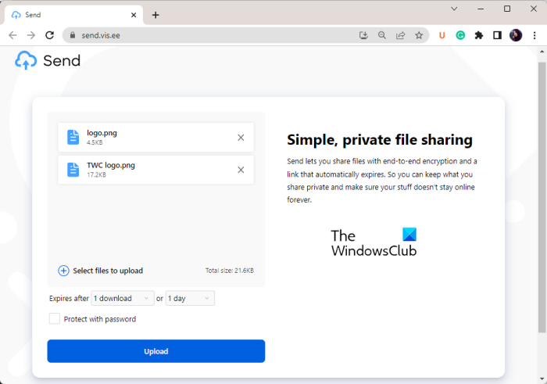Click the blue Upload button
This screenshot has width=547, height=384.
[x=156, y=351]
